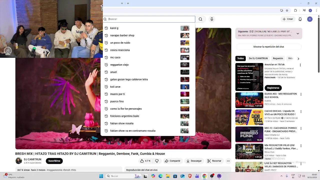
Task: Open Chrome extensions puzzle icon
Action: coord(295,10)
